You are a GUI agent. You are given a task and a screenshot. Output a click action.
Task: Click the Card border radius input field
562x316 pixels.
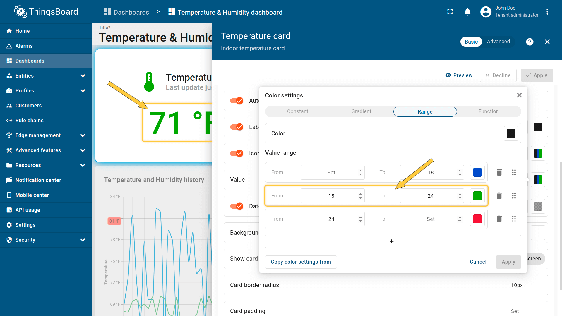[526, 285]
